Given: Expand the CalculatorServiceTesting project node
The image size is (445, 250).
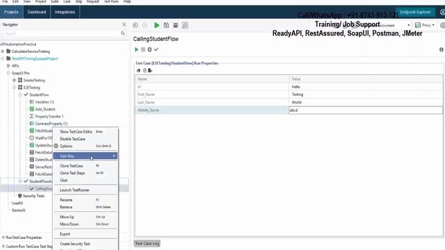Looking at the screenshot, I should [x=3, y=51].
